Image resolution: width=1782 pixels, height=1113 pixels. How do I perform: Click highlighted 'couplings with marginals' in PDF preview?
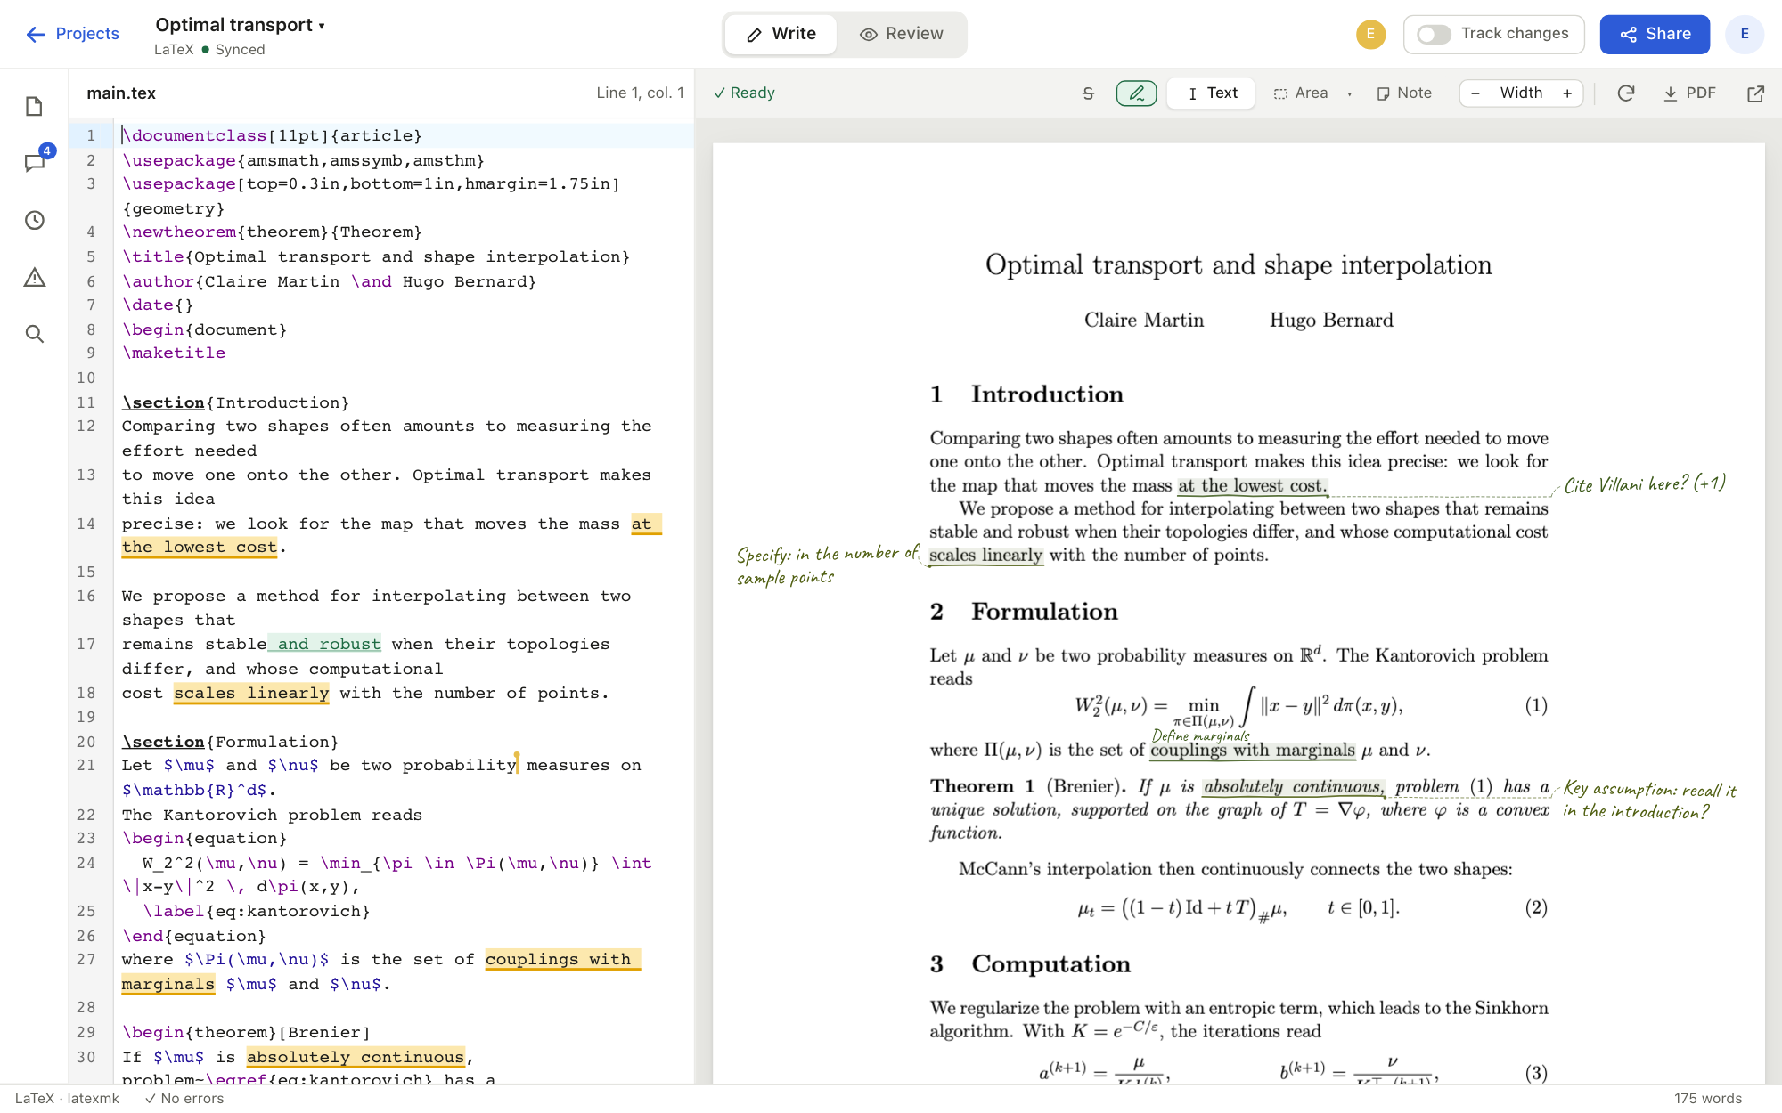[x=1253, y=750]
